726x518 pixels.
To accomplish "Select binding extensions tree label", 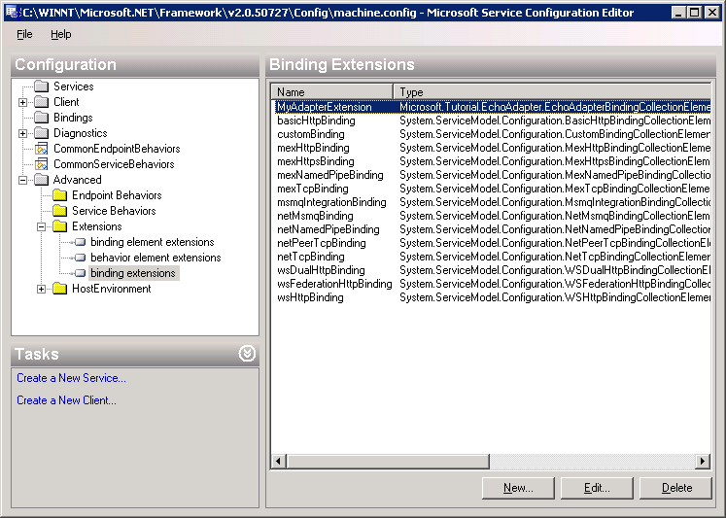I will click(133, 273).
